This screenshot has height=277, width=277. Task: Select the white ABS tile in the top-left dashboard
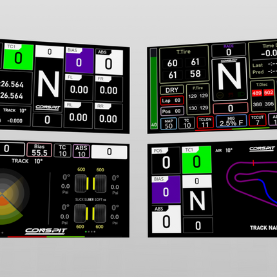point(109,62)
